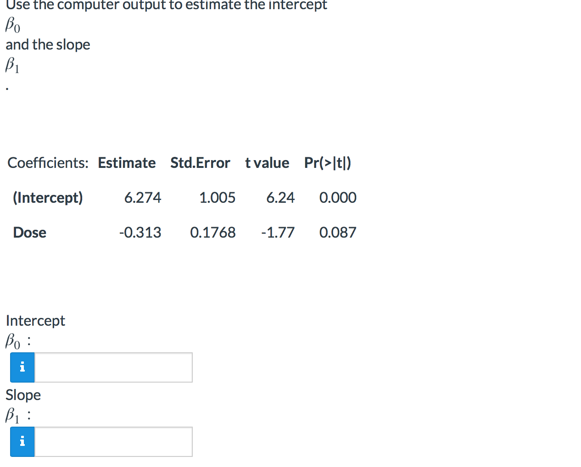The width and height of the screenshot is (581, 467).
Task: Click the info icon beside the Intercept field
Action: [x=22, y=367]
